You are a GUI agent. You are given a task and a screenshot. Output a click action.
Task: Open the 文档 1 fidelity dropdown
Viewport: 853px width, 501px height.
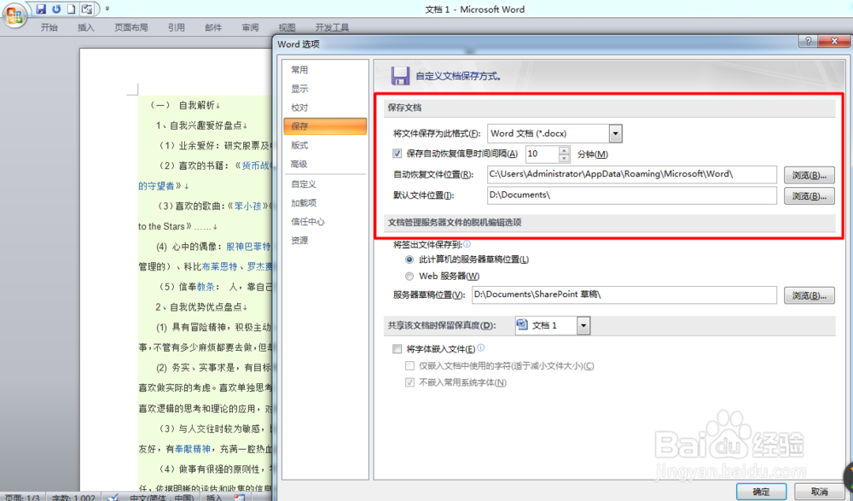[583, 326]
